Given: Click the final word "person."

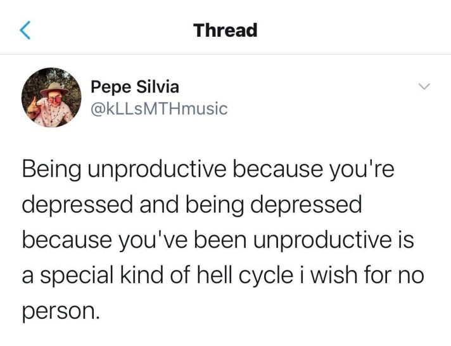Looking at the screenshot, I should pos(61,311).
